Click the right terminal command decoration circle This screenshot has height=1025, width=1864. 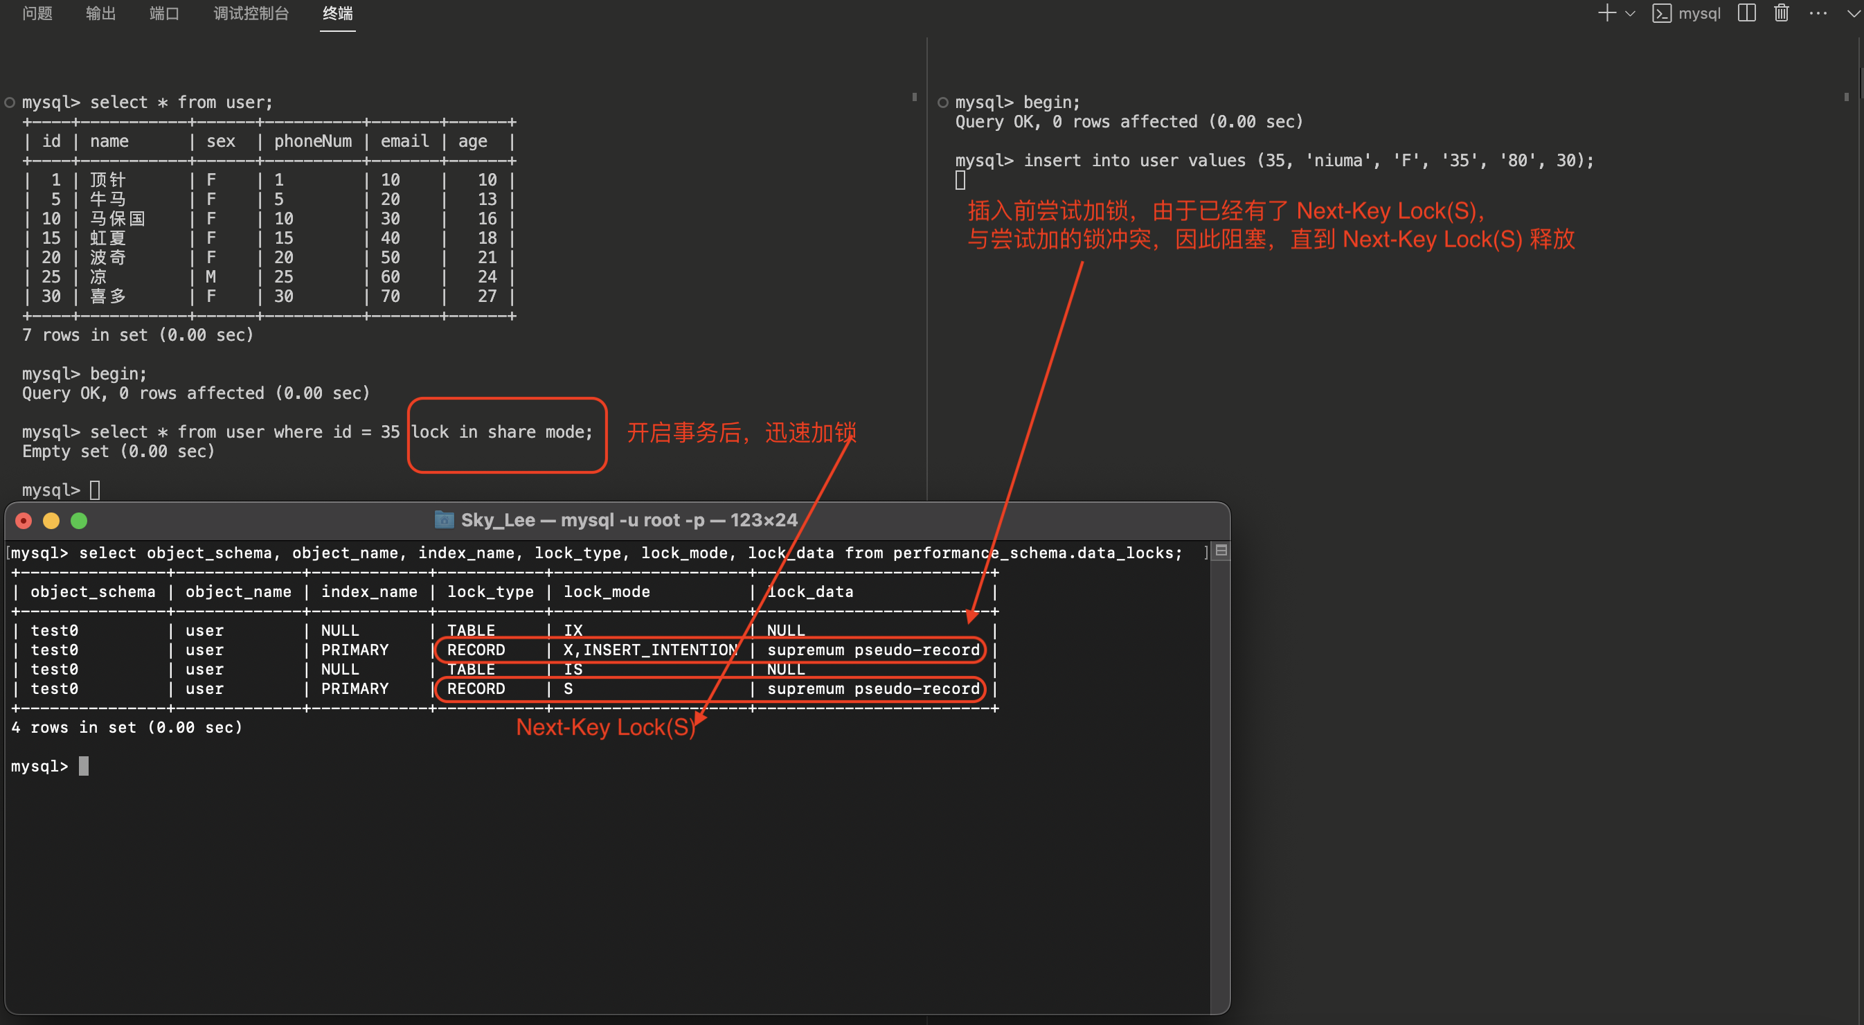point(943,102)
